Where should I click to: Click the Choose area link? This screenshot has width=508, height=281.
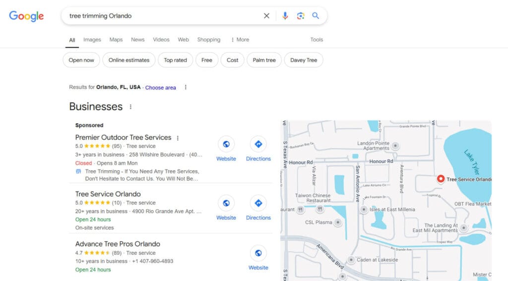(160, 88)
